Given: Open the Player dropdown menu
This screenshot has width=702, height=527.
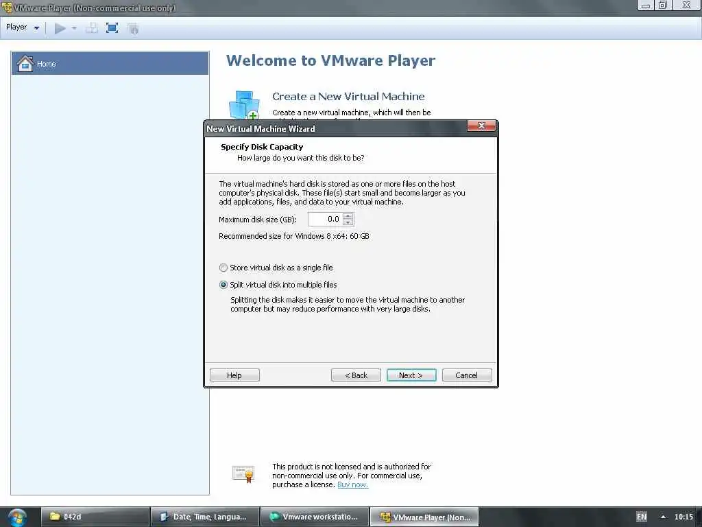Looking at the screenshot, I should coord(23,27).
